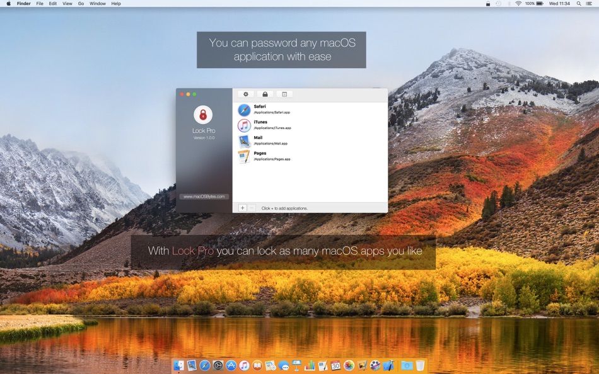Select the iTunes music note icon in list

pyautogui.click(x=244, y=125)
